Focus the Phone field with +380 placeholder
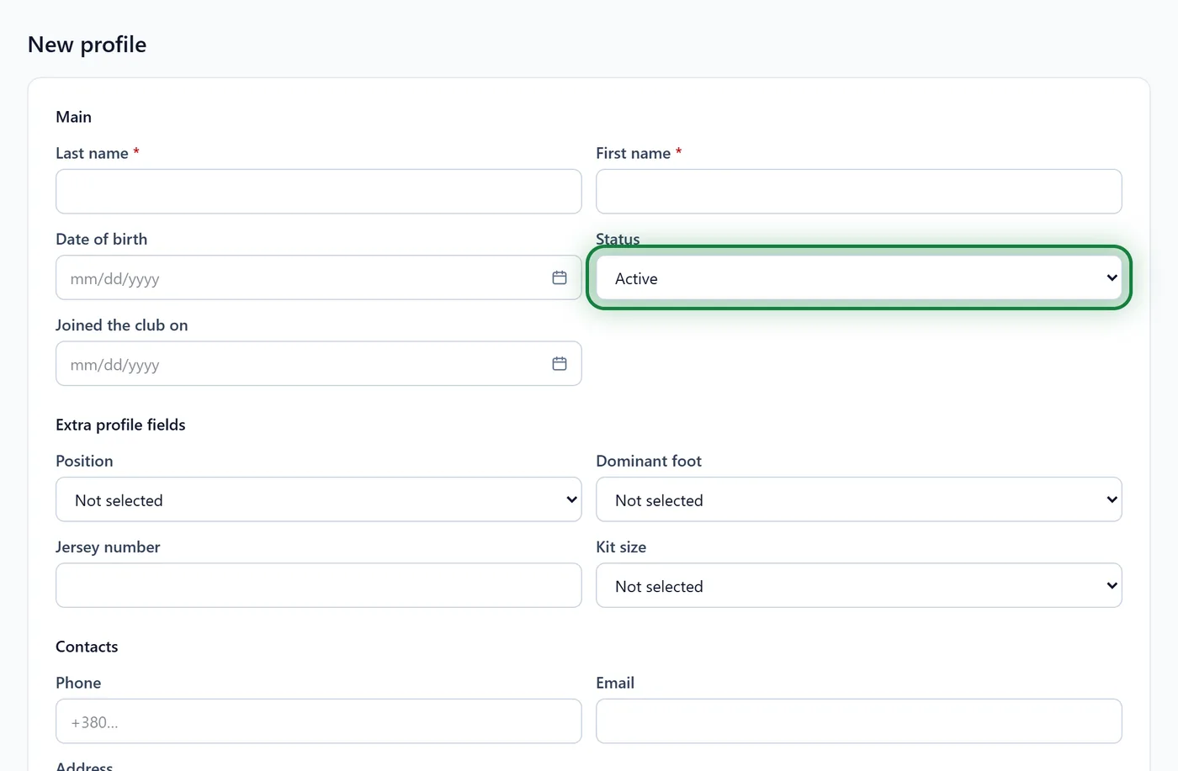 (319, 721)
